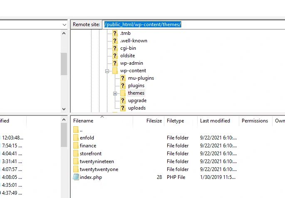Click the Remote site path field
This screenshot has width=285, height=198.
click(x=191, y=24)
